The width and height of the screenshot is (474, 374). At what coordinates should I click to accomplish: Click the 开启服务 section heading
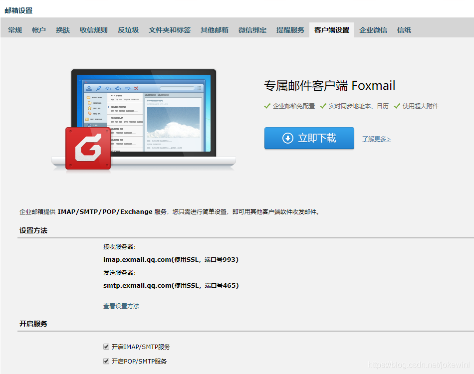pyautogui.click(x=33, y=324)
